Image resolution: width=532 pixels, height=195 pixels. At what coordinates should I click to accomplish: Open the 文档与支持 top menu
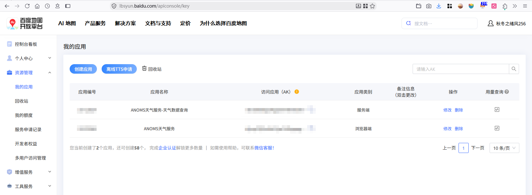click(x=158, y=23)
